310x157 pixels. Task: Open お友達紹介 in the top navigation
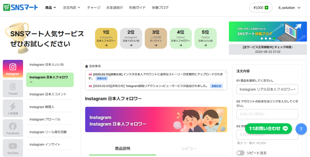(x=115, y=8)
